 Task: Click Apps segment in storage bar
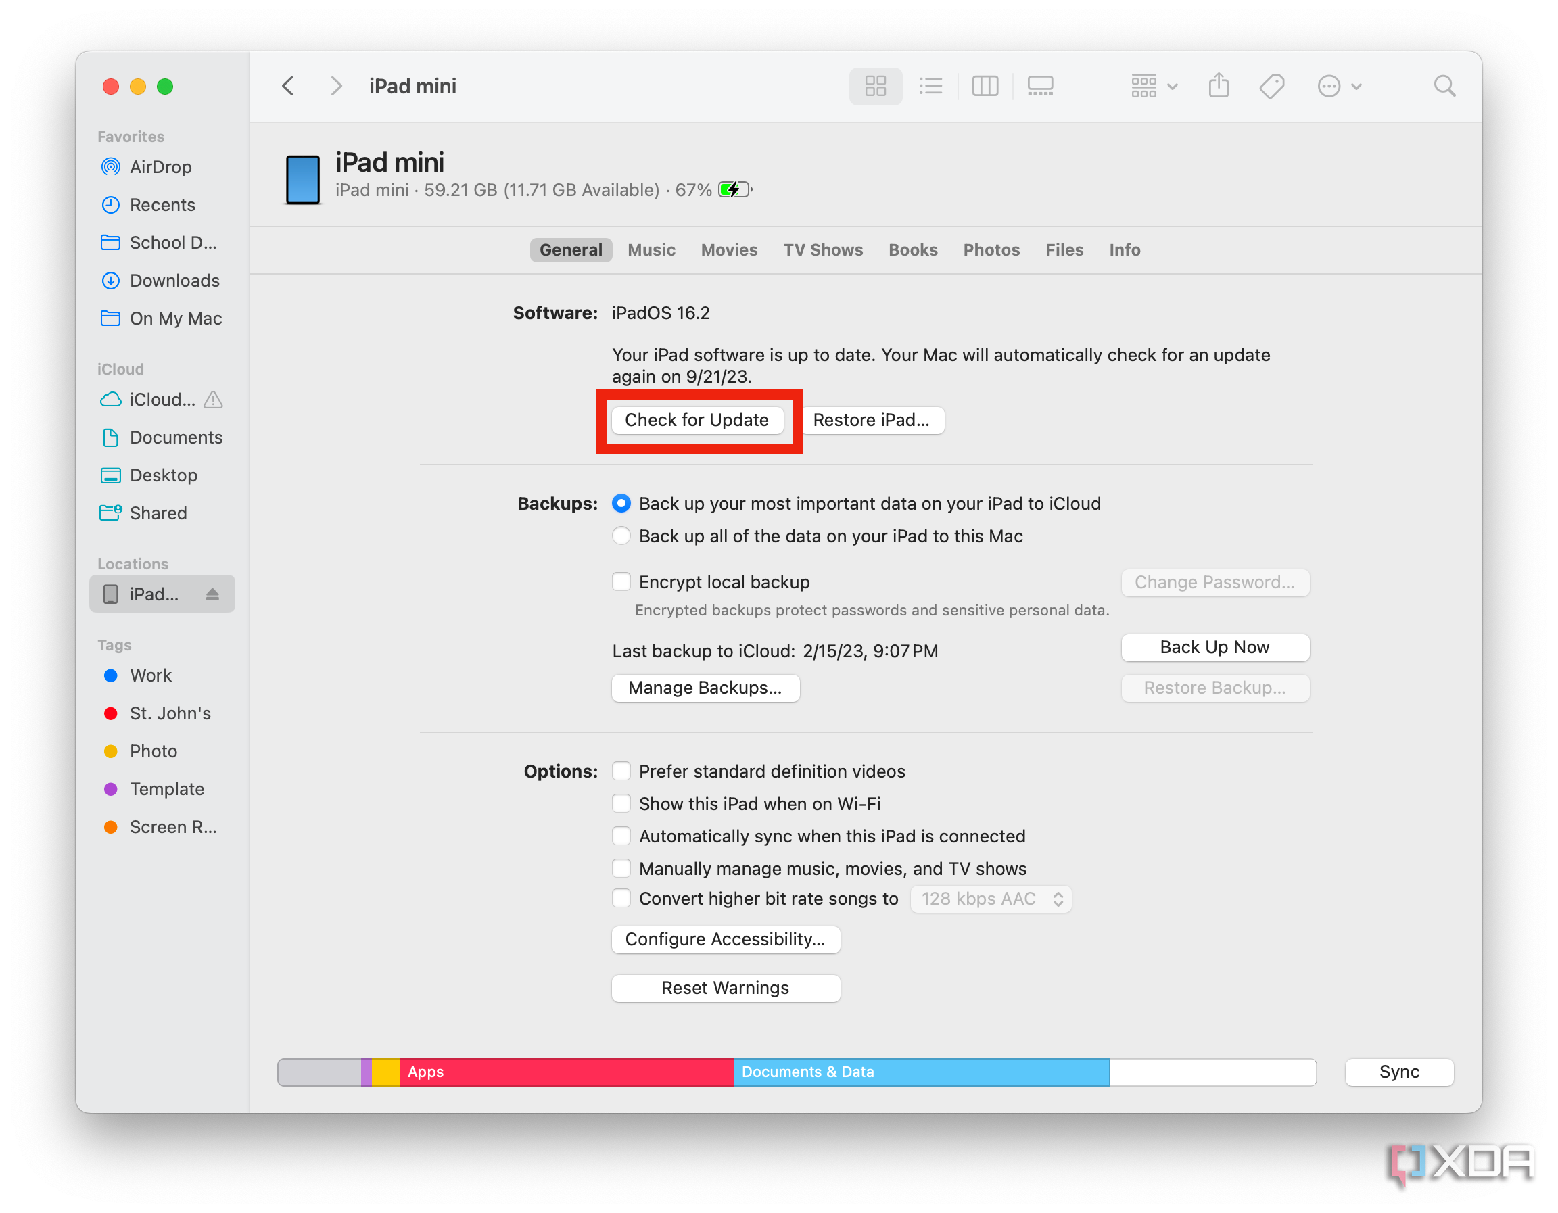[x=567, y=1072]
